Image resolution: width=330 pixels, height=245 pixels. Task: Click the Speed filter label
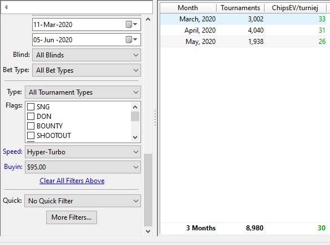pyautogui.click(x=12, y=152)
